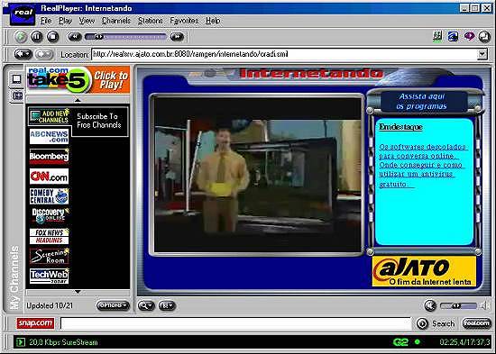Open the softwares descolados para conversa link
The height and width of the screenshot is (354, 496).
click(x=423, y=151)
